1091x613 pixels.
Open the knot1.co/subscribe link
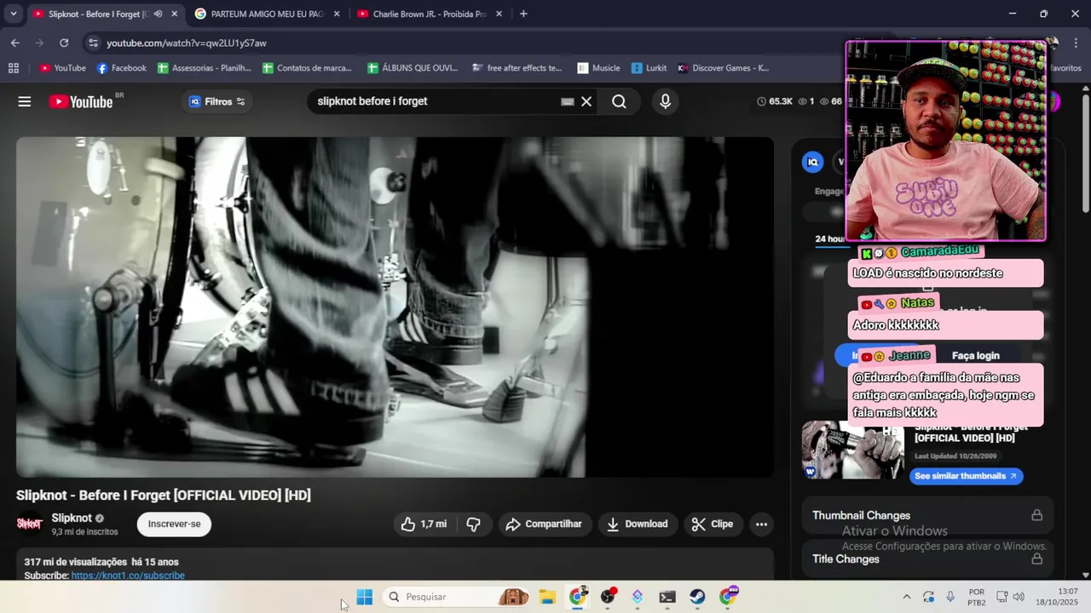[x=128, y=576]
